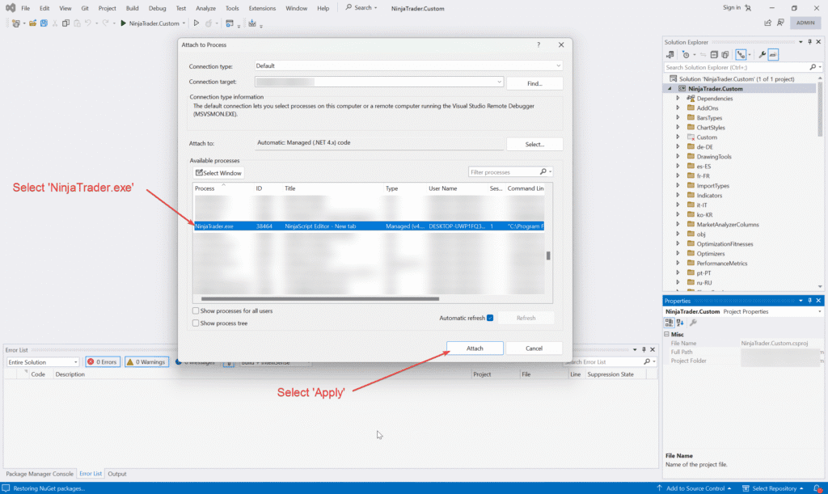The height and width of the screenshot is (494, 828).
Task: Collapse the NinjaTrader.Custom project node
Action: click(x=670, y=89)
